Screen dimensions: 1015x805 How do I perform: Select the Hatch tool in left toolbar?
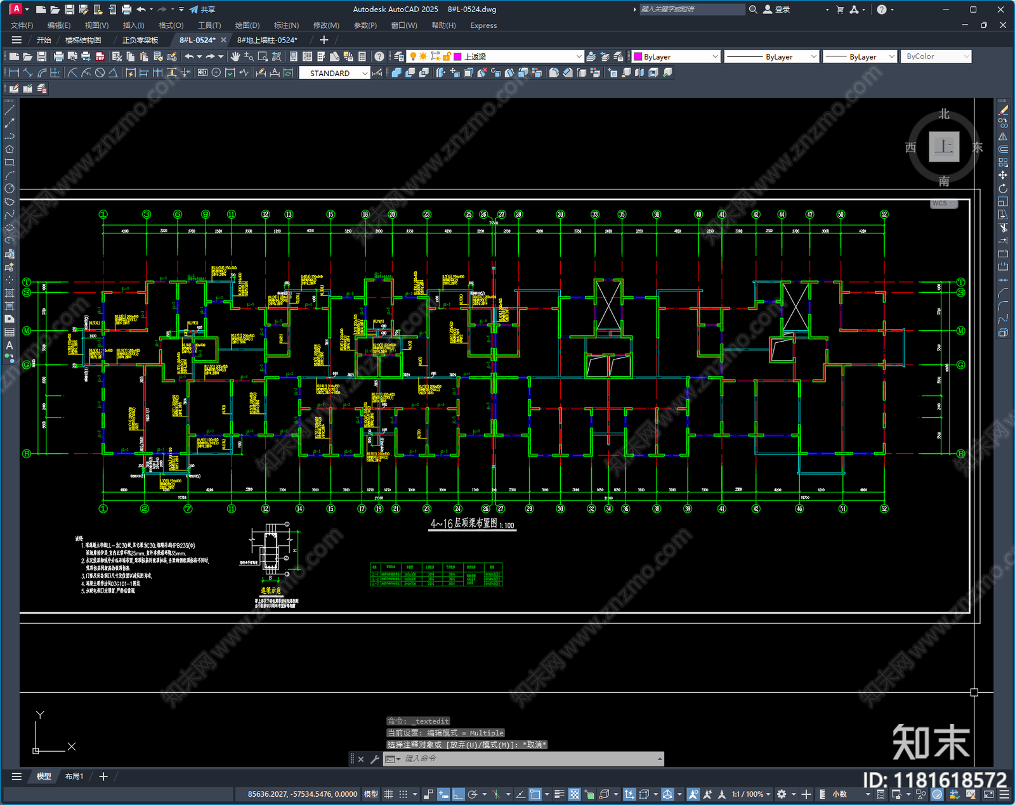pos(10,293)
